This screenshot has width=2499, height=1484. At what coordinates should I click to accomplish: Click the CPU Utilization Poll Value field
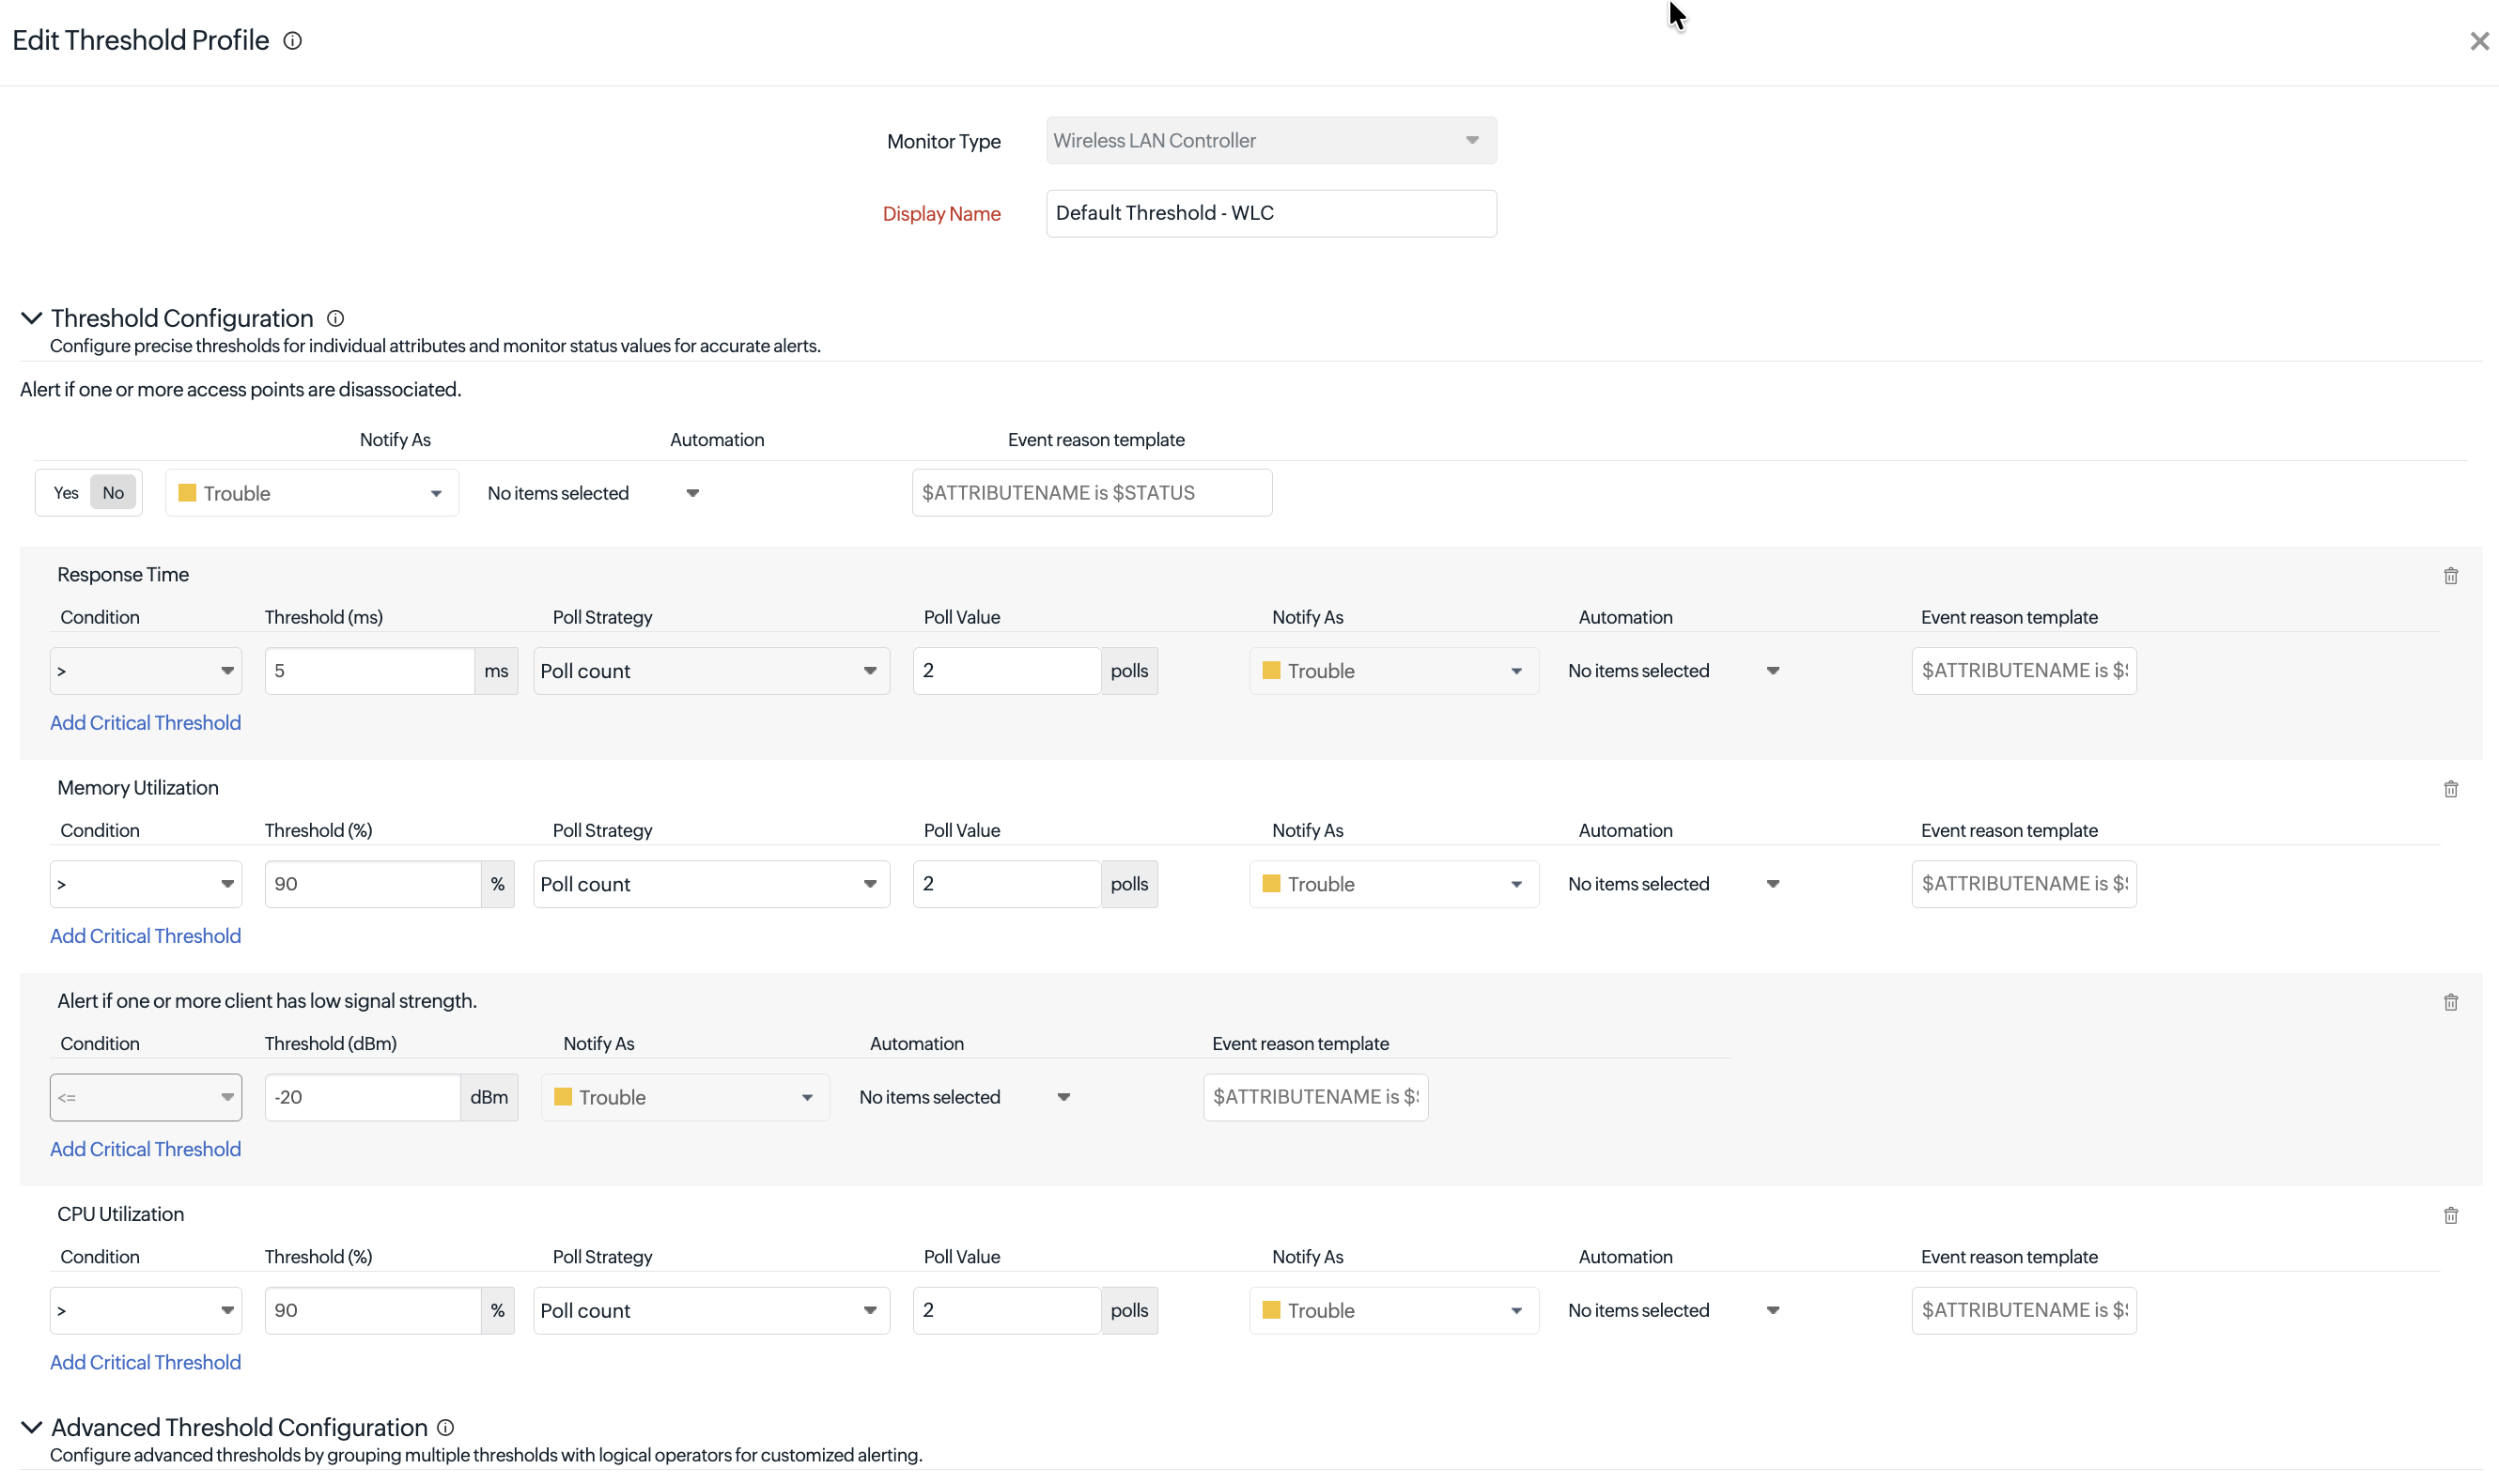click(x=1007, y=1310)
